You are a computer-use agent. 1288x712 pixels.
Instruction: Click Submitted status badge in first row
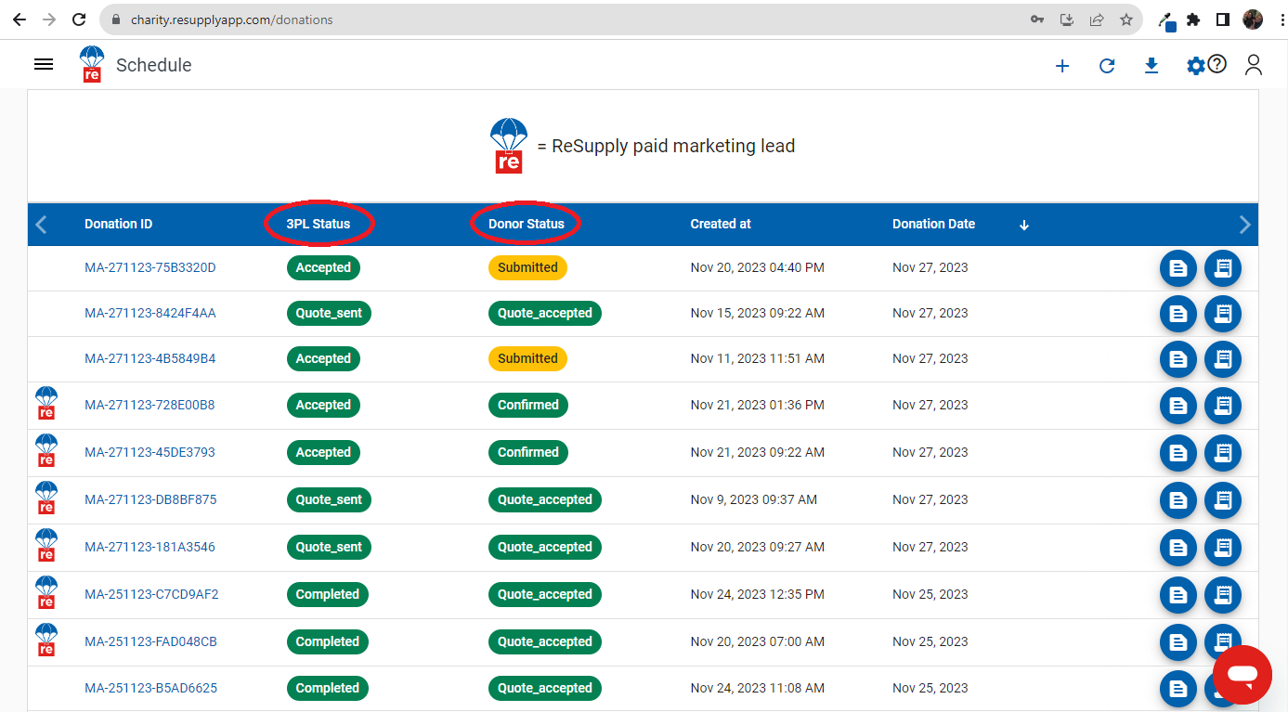click(527, 267)
